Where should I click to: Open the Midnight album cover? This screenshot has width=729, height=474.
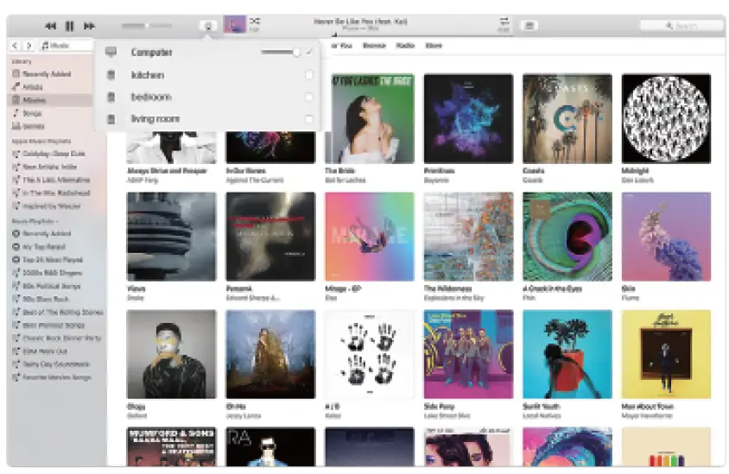[666, 118]
